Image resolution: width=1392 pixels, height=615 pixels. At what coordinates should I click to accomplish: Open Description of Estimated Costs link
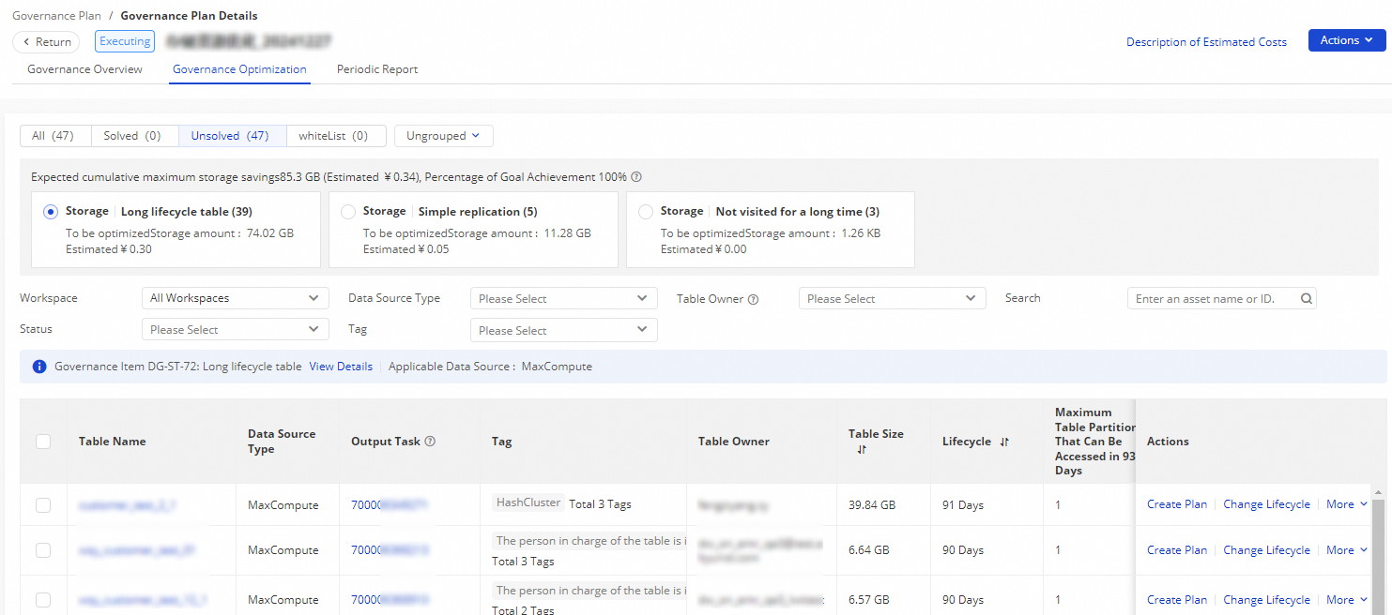click(1206, 42)
